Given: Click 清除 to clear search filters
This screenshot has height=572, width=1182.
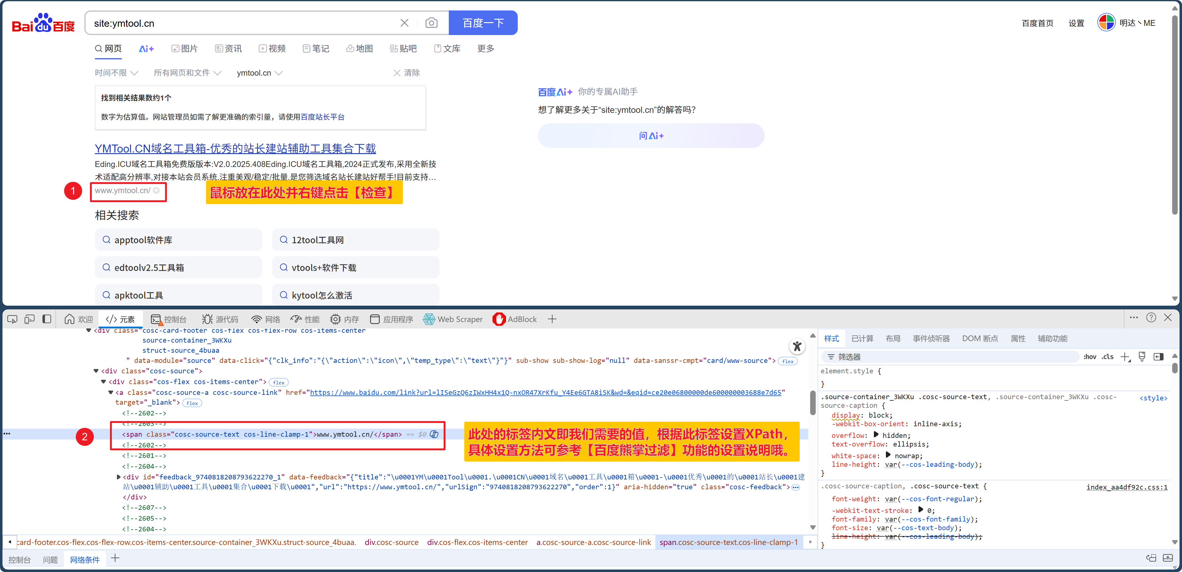Looking at the screenshot, I should [x=407, y=73].
